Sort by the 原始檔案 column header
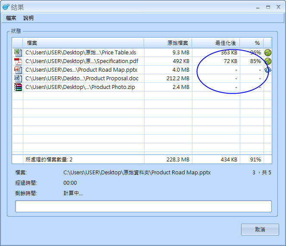The height and width of the screenshot is (246, 286). tap(168, 43)
